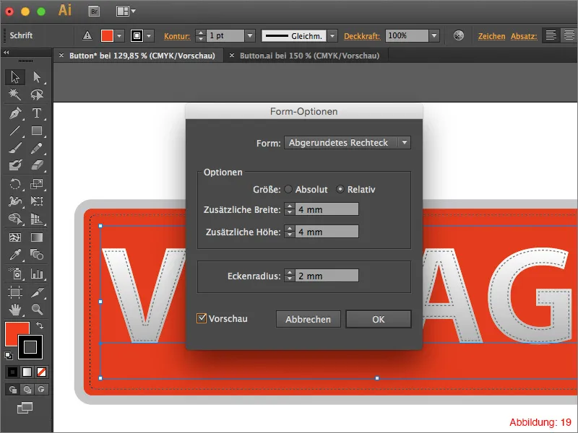The height and width of the screenshot is (433, 578).
Task: Select the Warp tool
Action: [15, 201]
